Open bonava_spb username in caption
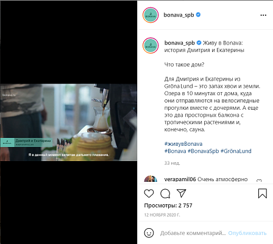273x244 pixels. pos(180,43)
